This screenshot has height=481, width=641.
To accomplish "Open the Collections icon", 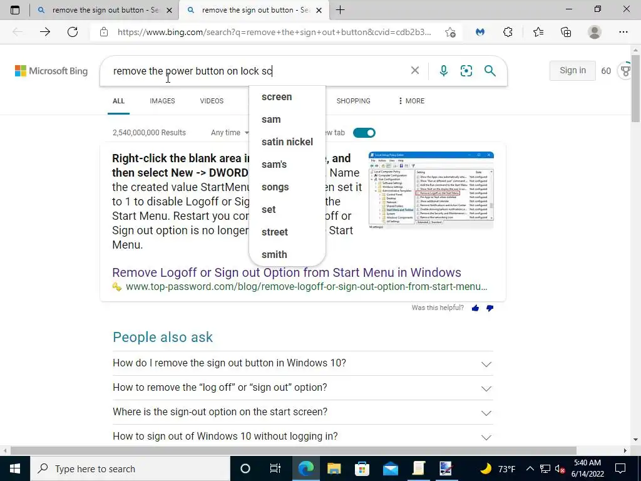I will coord(566,32).
